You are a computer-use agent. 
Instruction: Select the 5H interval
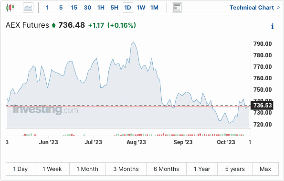coord(114,8)
